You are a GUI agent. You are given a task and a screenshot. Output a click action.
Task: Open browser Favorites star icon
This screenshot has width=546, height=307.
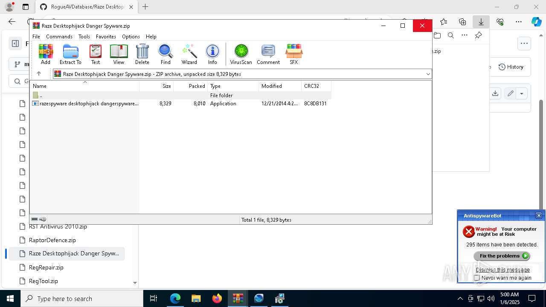[444, 22]
